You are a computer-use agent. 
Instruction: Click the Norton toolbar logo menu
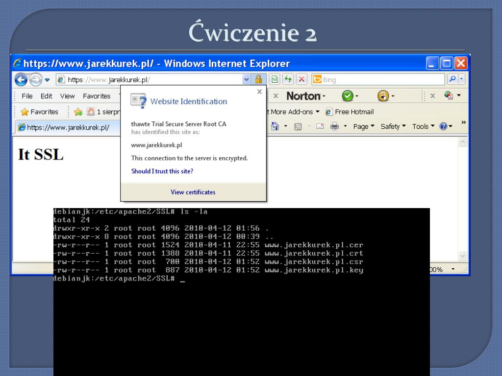306,96
